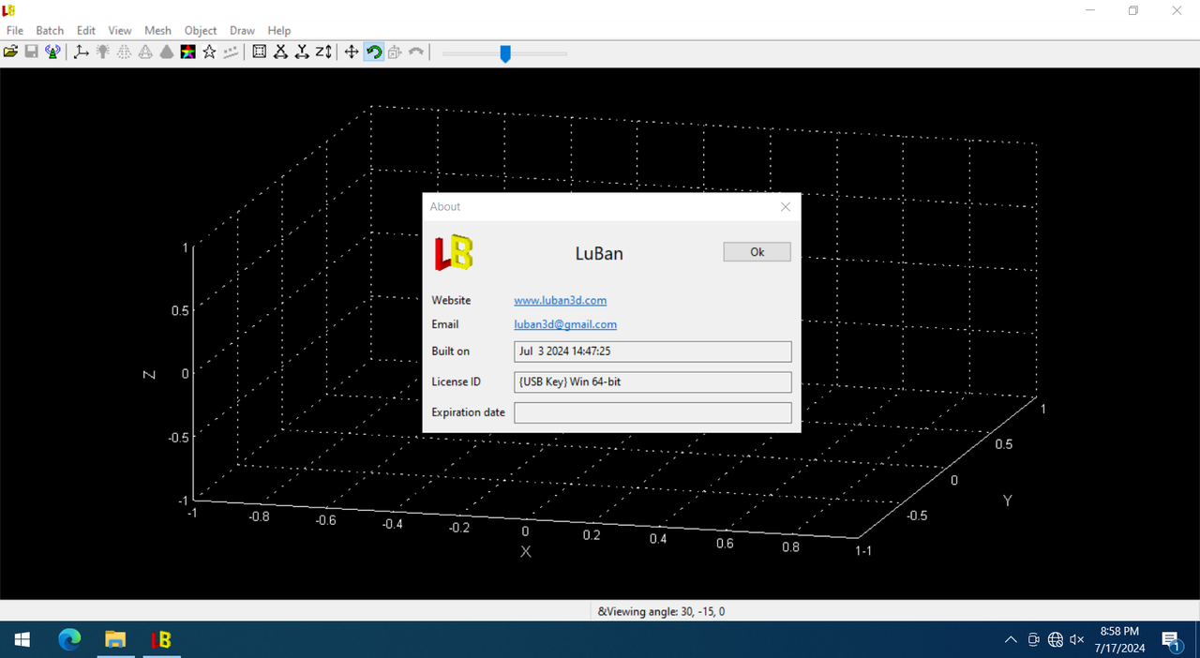Click the LuBan taskbar icon
Screen dimensions: 1200x658
(x=161, y=639)
